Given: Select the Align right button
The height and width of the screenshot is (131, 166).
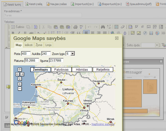Looking at the screenshot, I should tap(99, 33).
